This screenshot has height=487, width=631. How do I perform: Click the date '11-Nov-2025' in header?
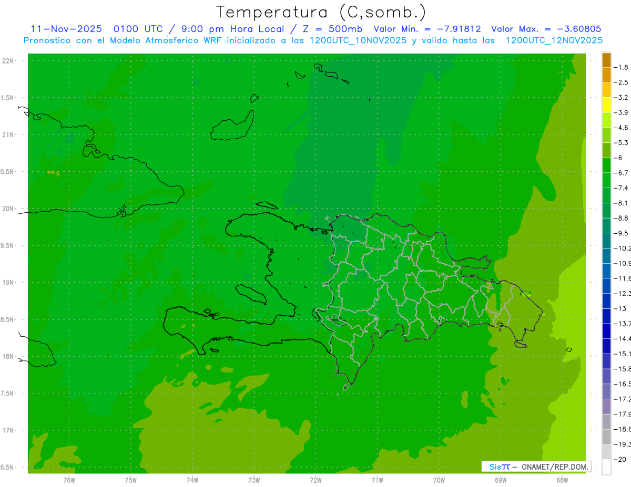tap(65, 29)
